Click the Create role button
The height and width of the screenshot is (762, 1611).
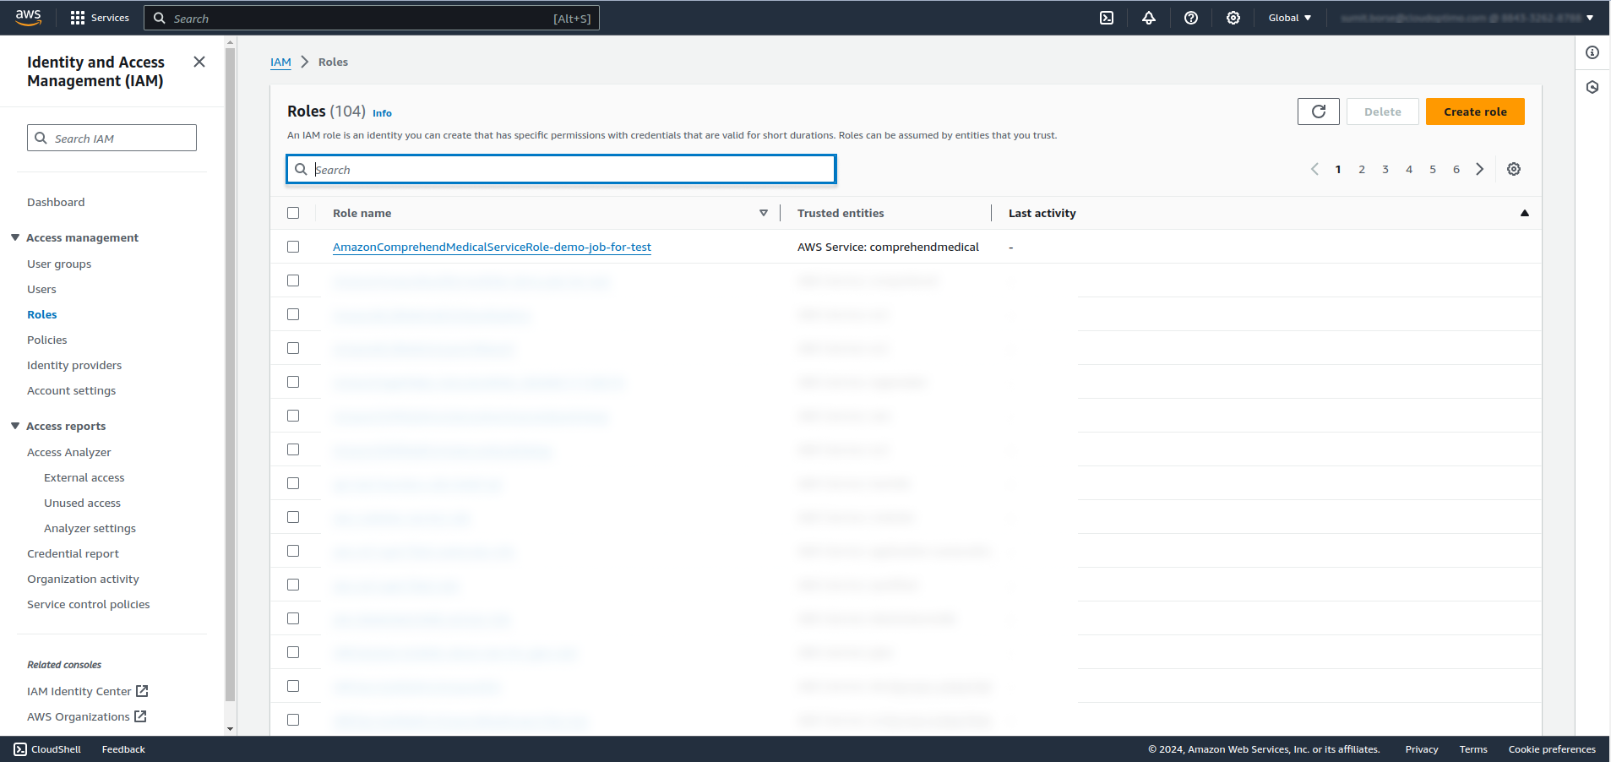1475,112
